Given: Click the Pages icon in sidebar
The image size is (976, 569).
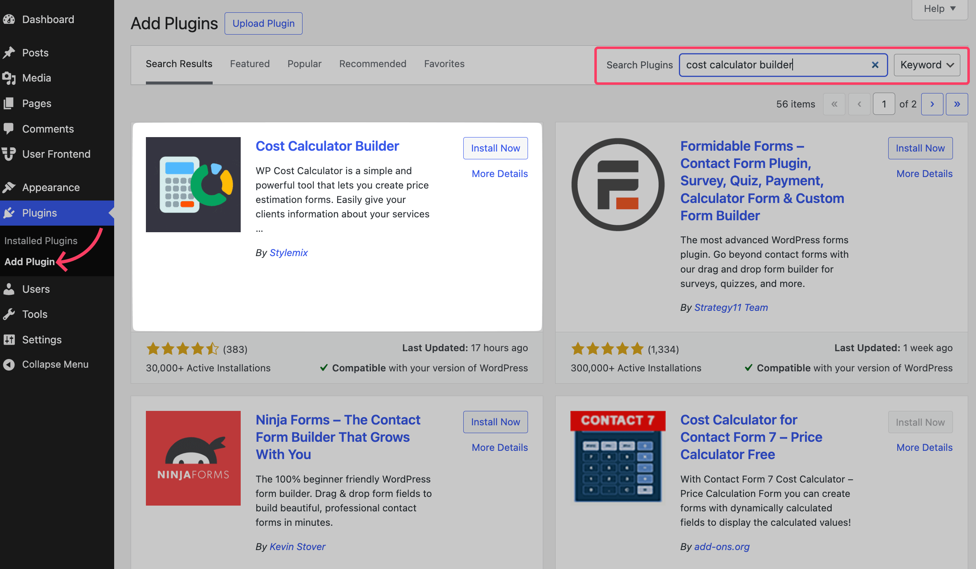Looking at the screenshot, I should tap(9, 103).
